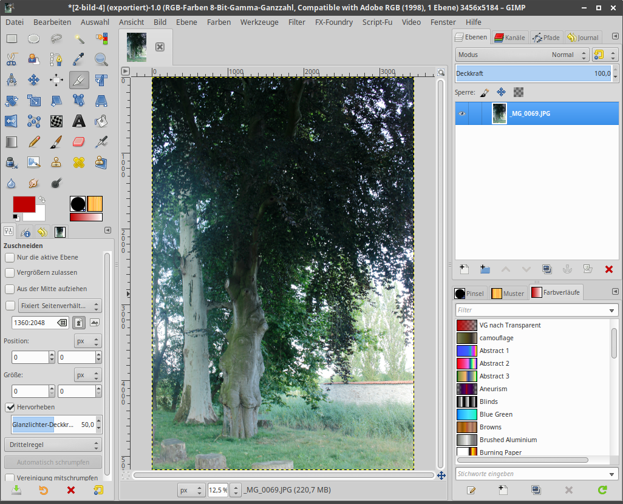Enable 'Aus der Mitte aufziehen' option
Viewport: 623px width, 504px height.
(10, 289)
